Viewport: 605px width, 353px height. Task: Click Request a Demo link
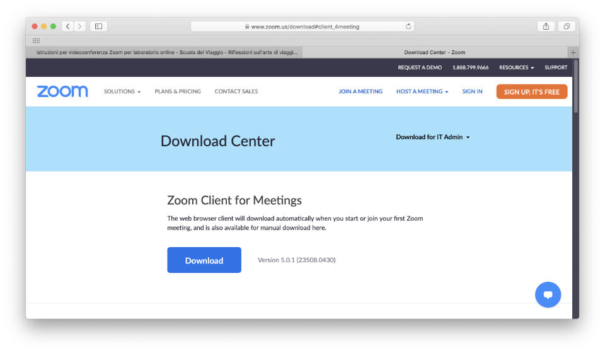(420, 67)
